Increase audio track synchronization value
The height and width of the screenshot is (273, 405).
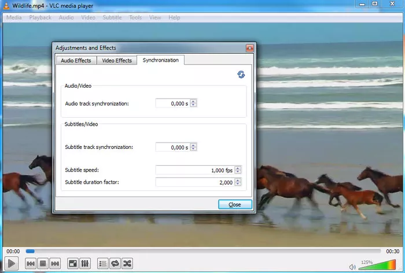tap(193, 101)
